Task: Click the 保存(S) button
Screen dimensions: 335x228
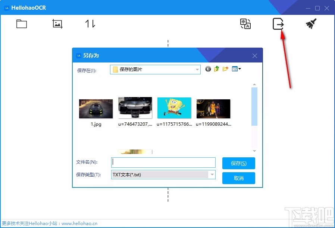Action: pos(238,163)
